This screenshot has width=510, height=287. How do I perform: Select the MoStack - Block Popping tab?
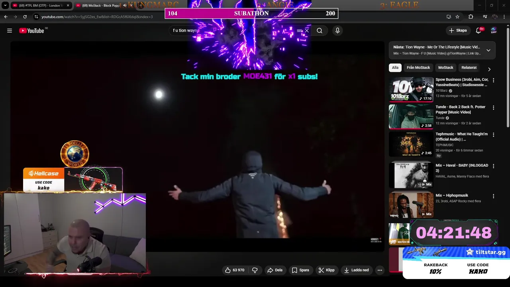tap(100, 6)
